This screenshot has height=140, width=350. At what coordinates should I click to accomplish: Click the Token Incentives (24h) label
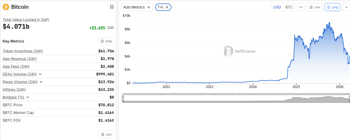(23, 51)
